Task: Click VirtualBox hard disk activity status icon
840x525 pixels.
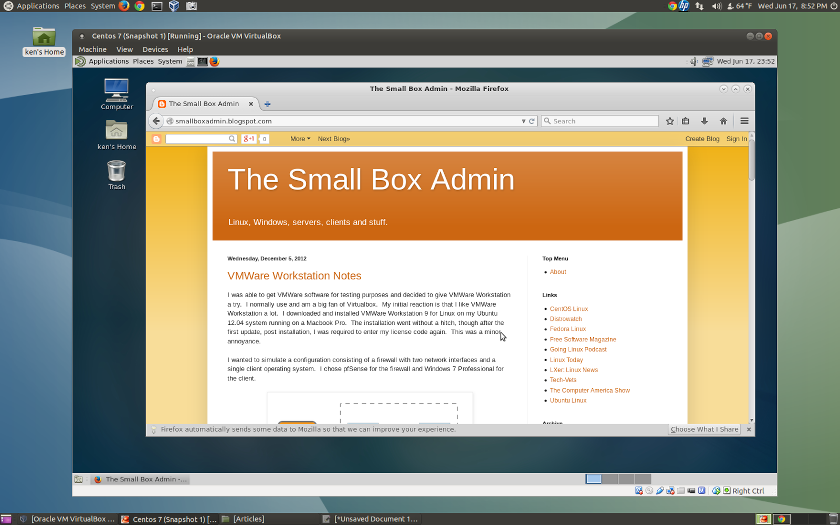Action: 639,491
